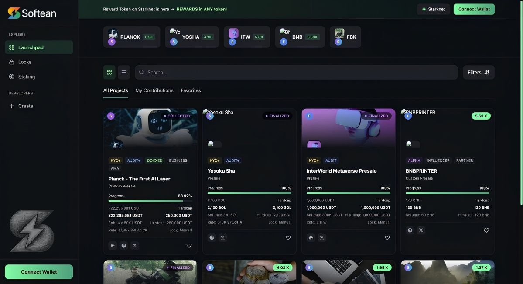
Task: Open the card with 4.02 X badge
Action: pos(249,272)
